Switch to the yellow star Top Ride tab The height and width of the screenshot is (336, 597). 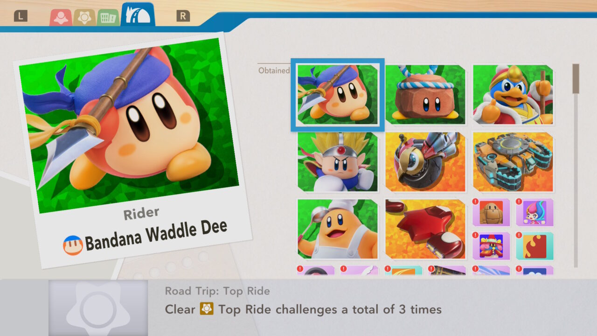click(84, 17)
